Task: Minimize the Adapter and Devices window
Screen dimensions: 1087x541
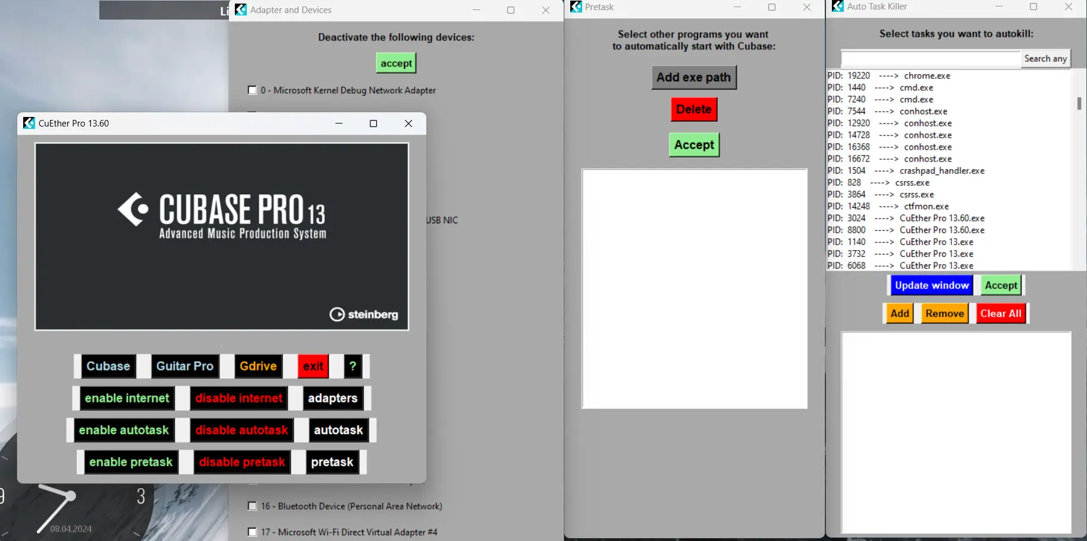Action: [x=476, y=10]
